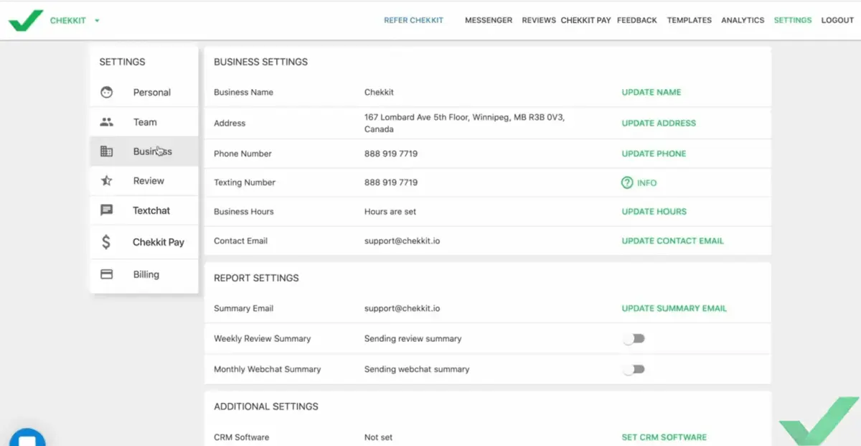Click the Review star icon
Image resolution: width=861 pixels, height=446 pixels.
pos(106,181)
